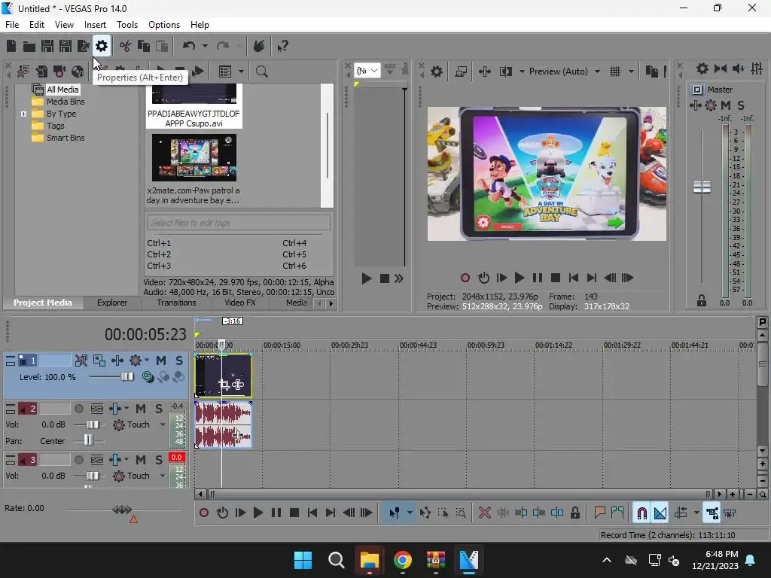This screenshot has width=771, height=578.
Task: Open project Properties gear icon
Action: [102, 46]
